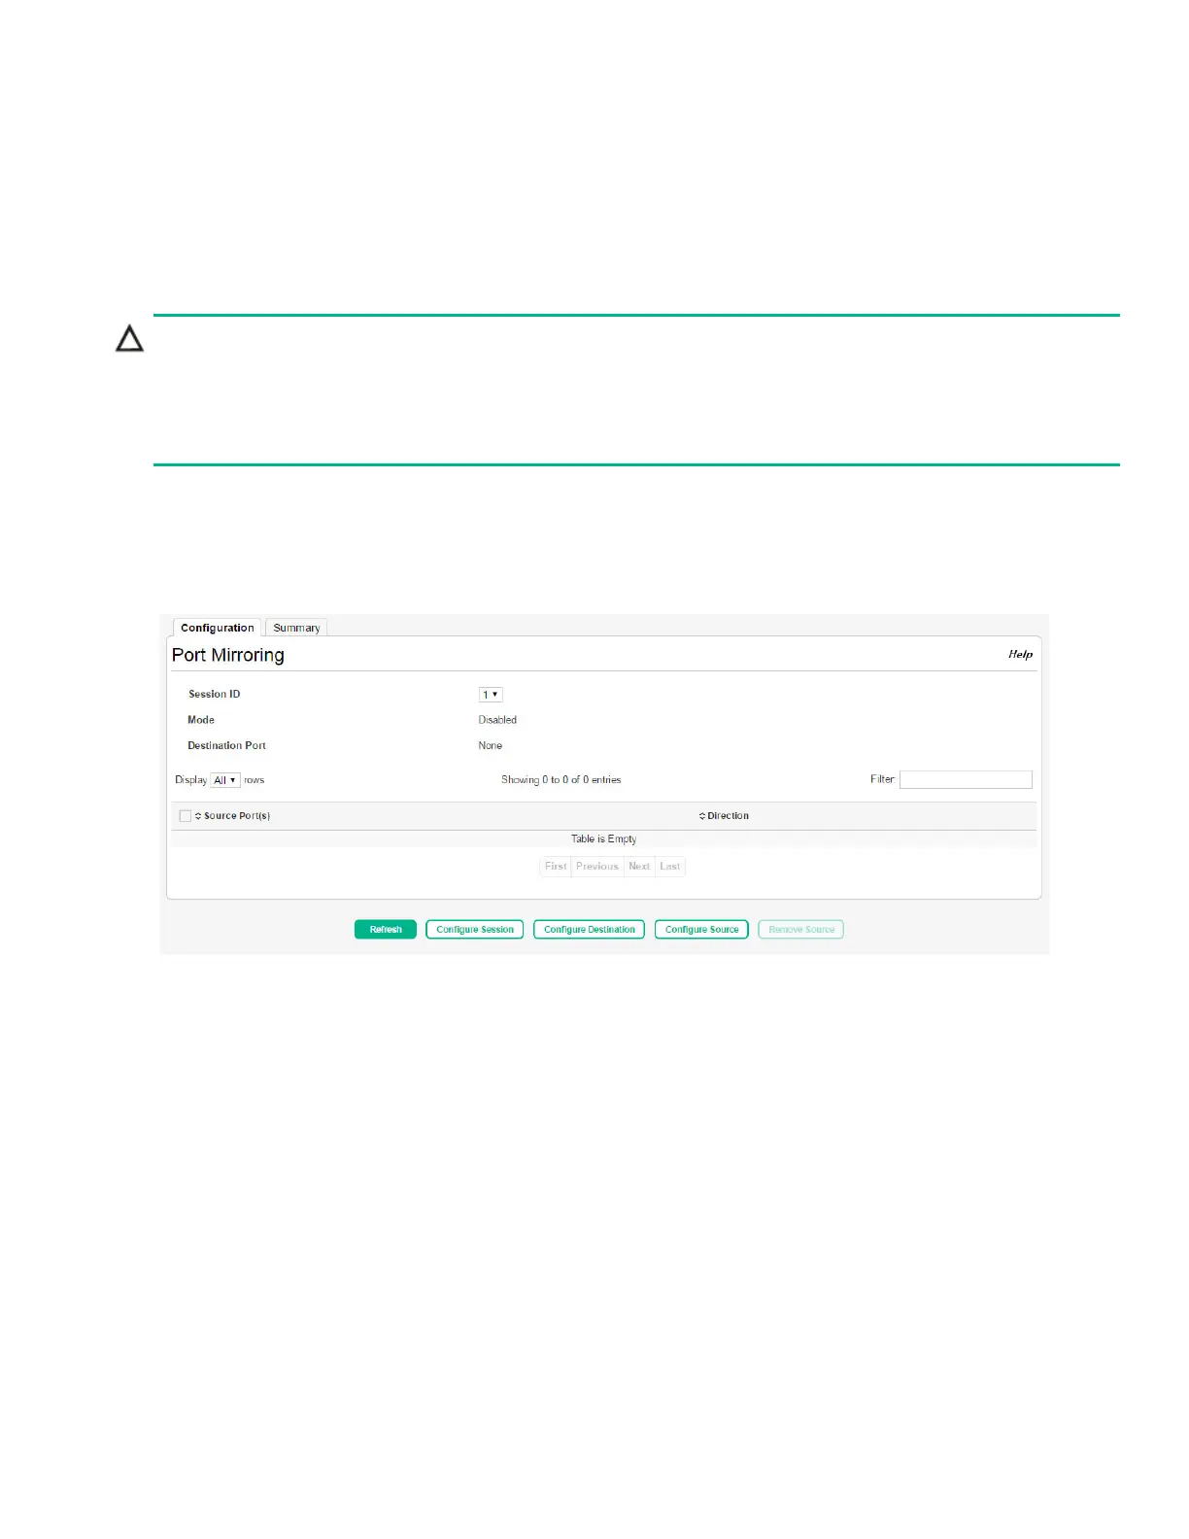
Task: Open the Help link
Action: click(x=1020, y=654)
